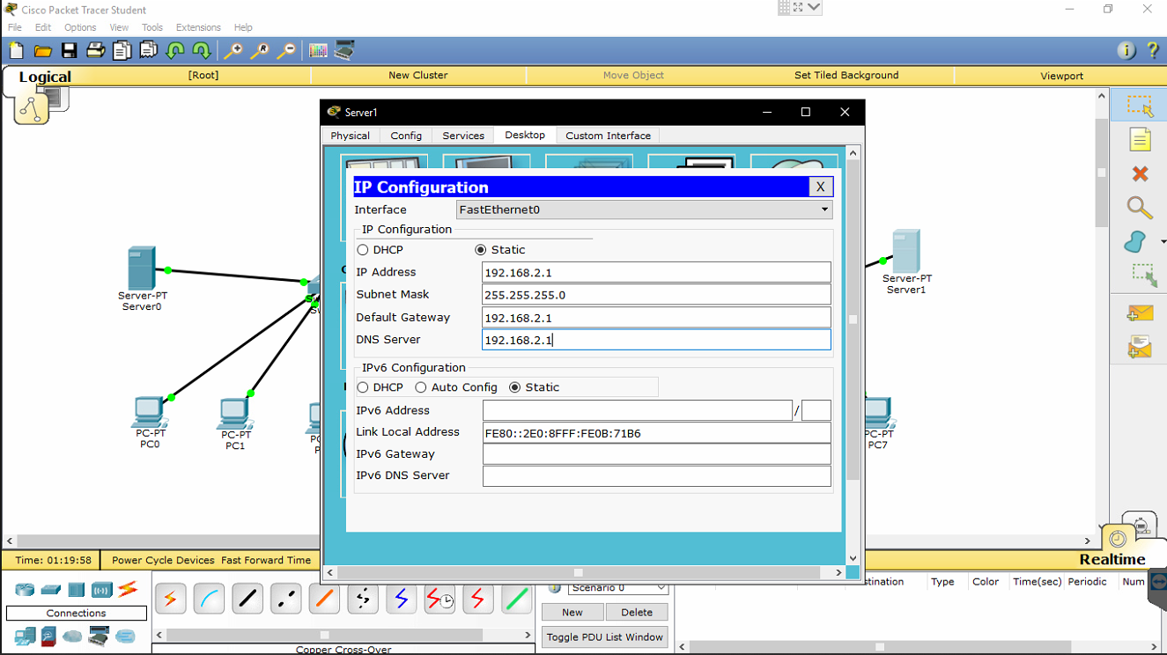
Task: Create a scenario with the New button
Action: coord(572,612)
